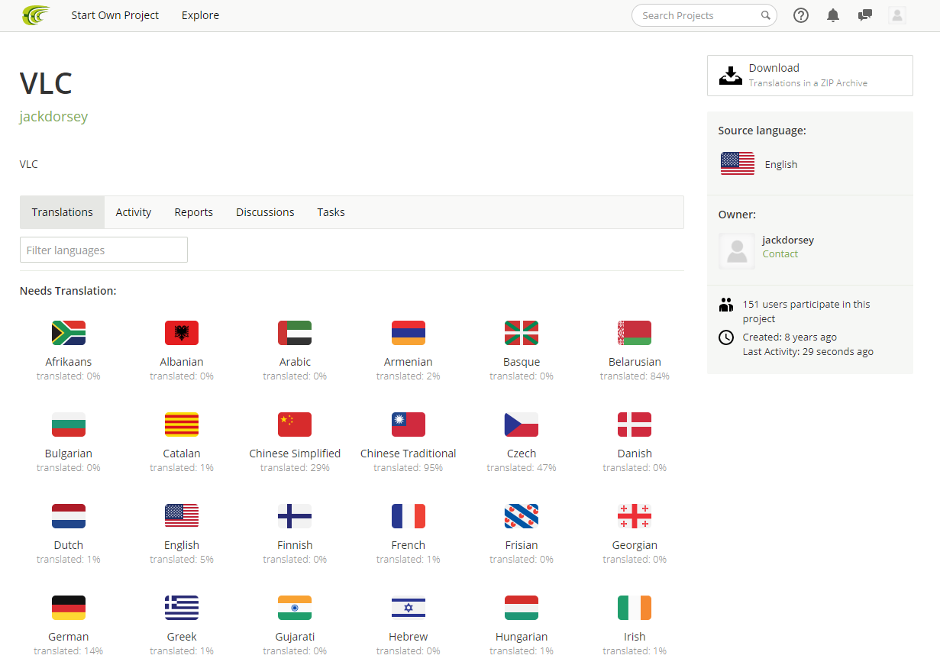Select the Chinese Traditional flag icon
This screenshot has width=940, height=665.
pos(409,425)
